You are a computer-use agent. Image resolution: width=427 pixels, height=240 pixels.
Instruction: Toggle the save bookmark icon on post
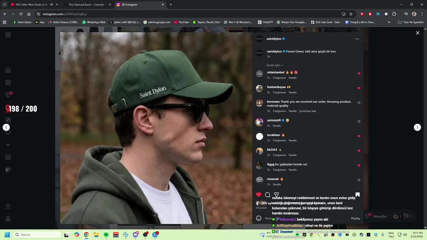[x=357, y=195]
